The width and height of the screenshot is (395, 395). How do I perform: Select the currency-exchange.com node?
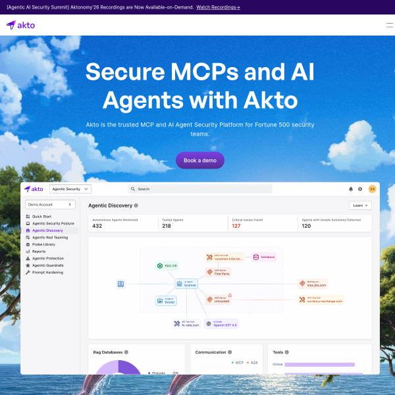tap(321, 300)
